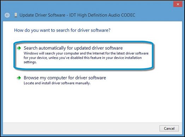Click green arrow beside Browse my computer
The width and height of the screenshot is (185, 137).
click(x=19, y=78)
